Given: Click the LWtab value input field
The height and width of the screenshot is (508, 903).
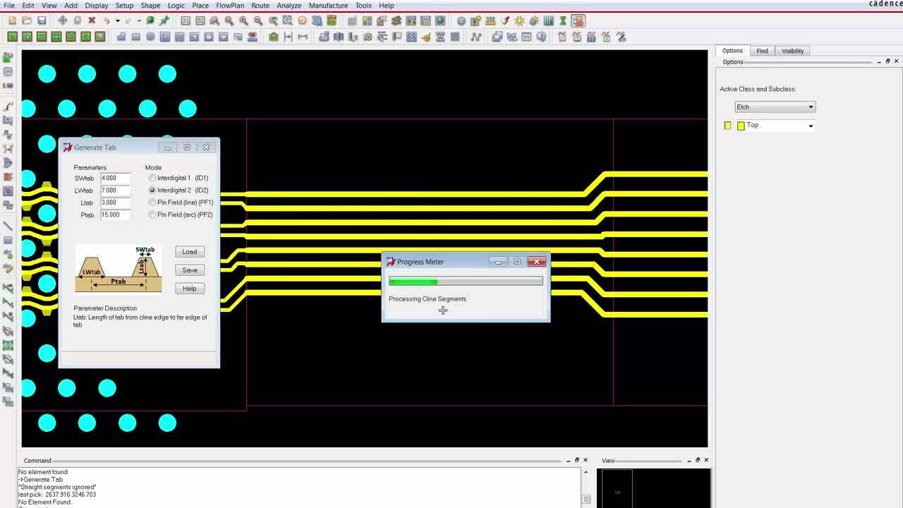Looking at the screenshot, I should (x=115, y=190).
